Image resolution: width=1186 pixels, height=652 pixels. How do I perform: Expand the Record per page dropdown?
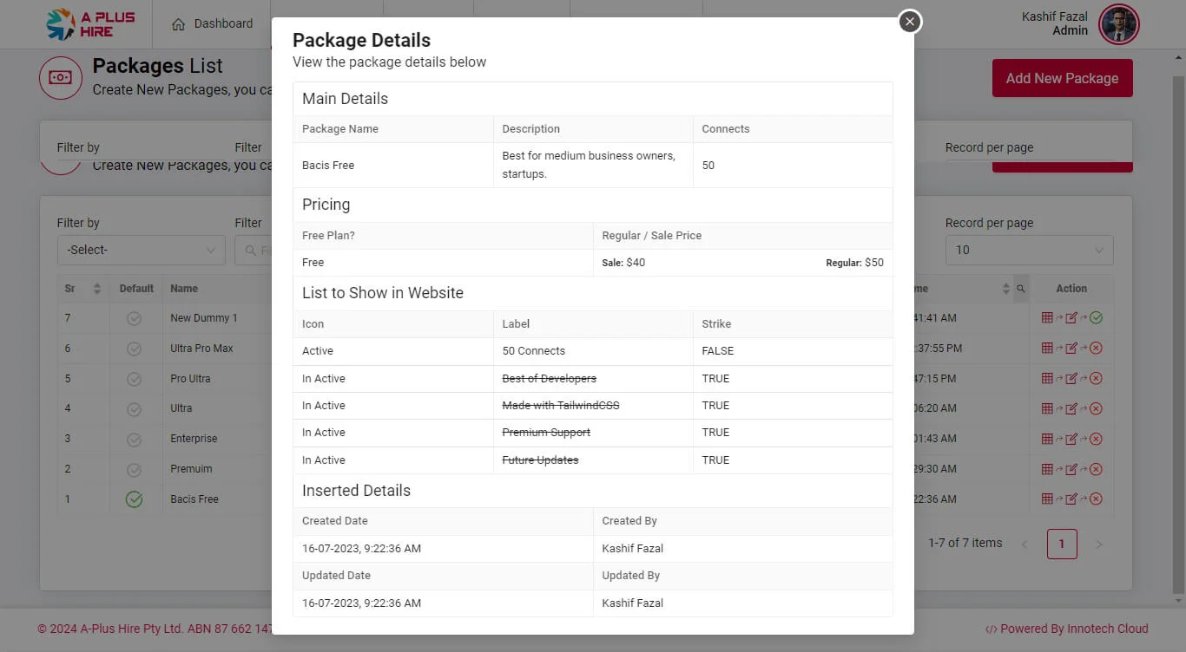[1029, 250]
